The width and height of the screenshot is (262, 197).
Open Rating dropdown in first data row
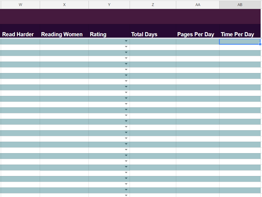(x=126, y=41)
